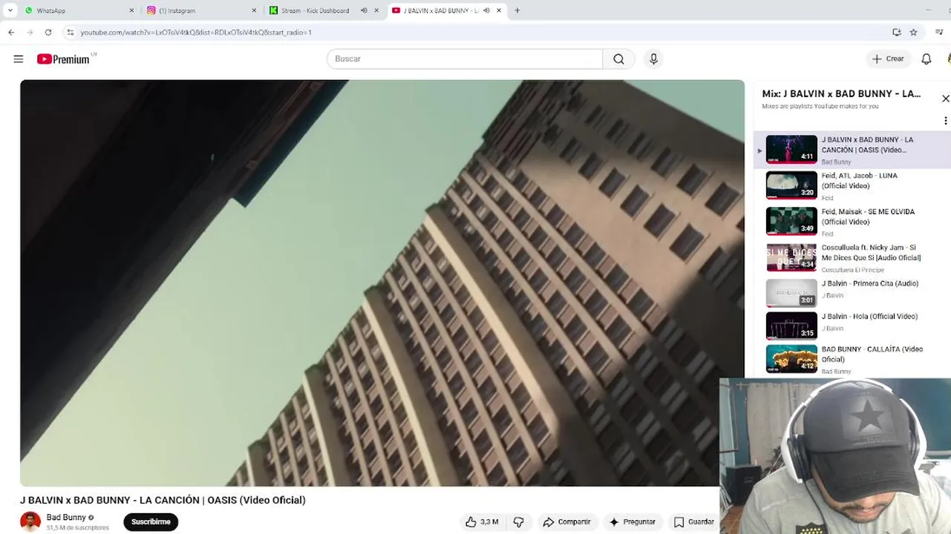Viewport: 951px width, 534px height.
Task: Start voice search with microphone
Action: click(x=653, y=59)
